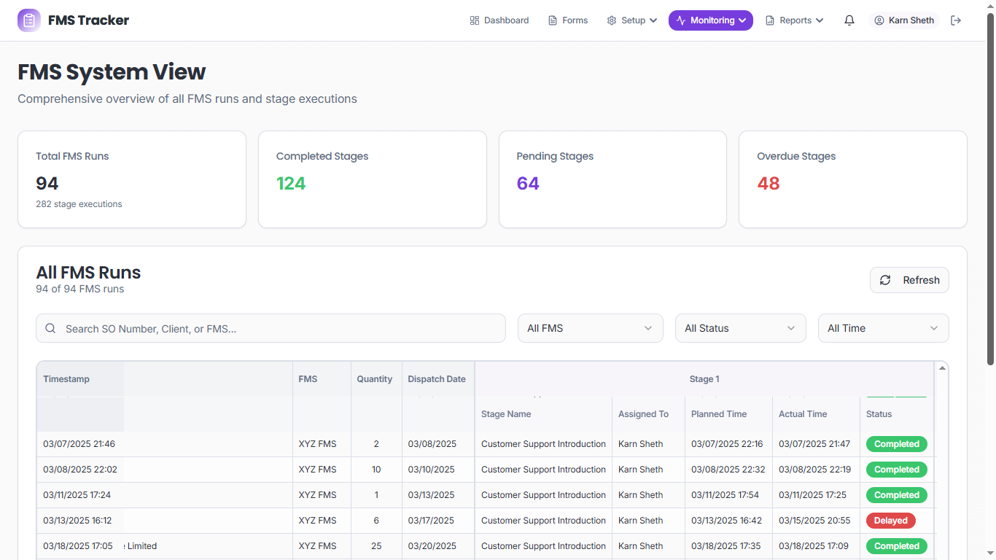Open the Karn Sheth user profile
The width and height of the screenshot is (996, 560).
(x=904, y=20)
